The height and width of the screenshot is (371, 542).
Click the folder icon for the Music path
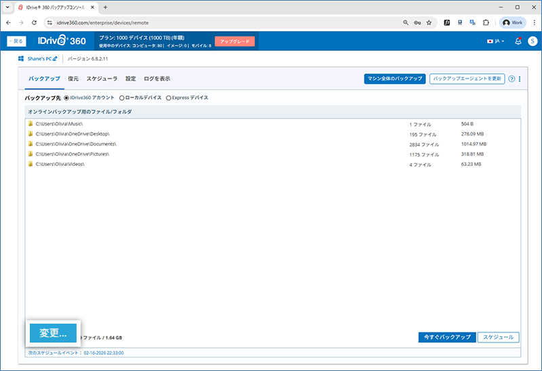pos(30,125)
